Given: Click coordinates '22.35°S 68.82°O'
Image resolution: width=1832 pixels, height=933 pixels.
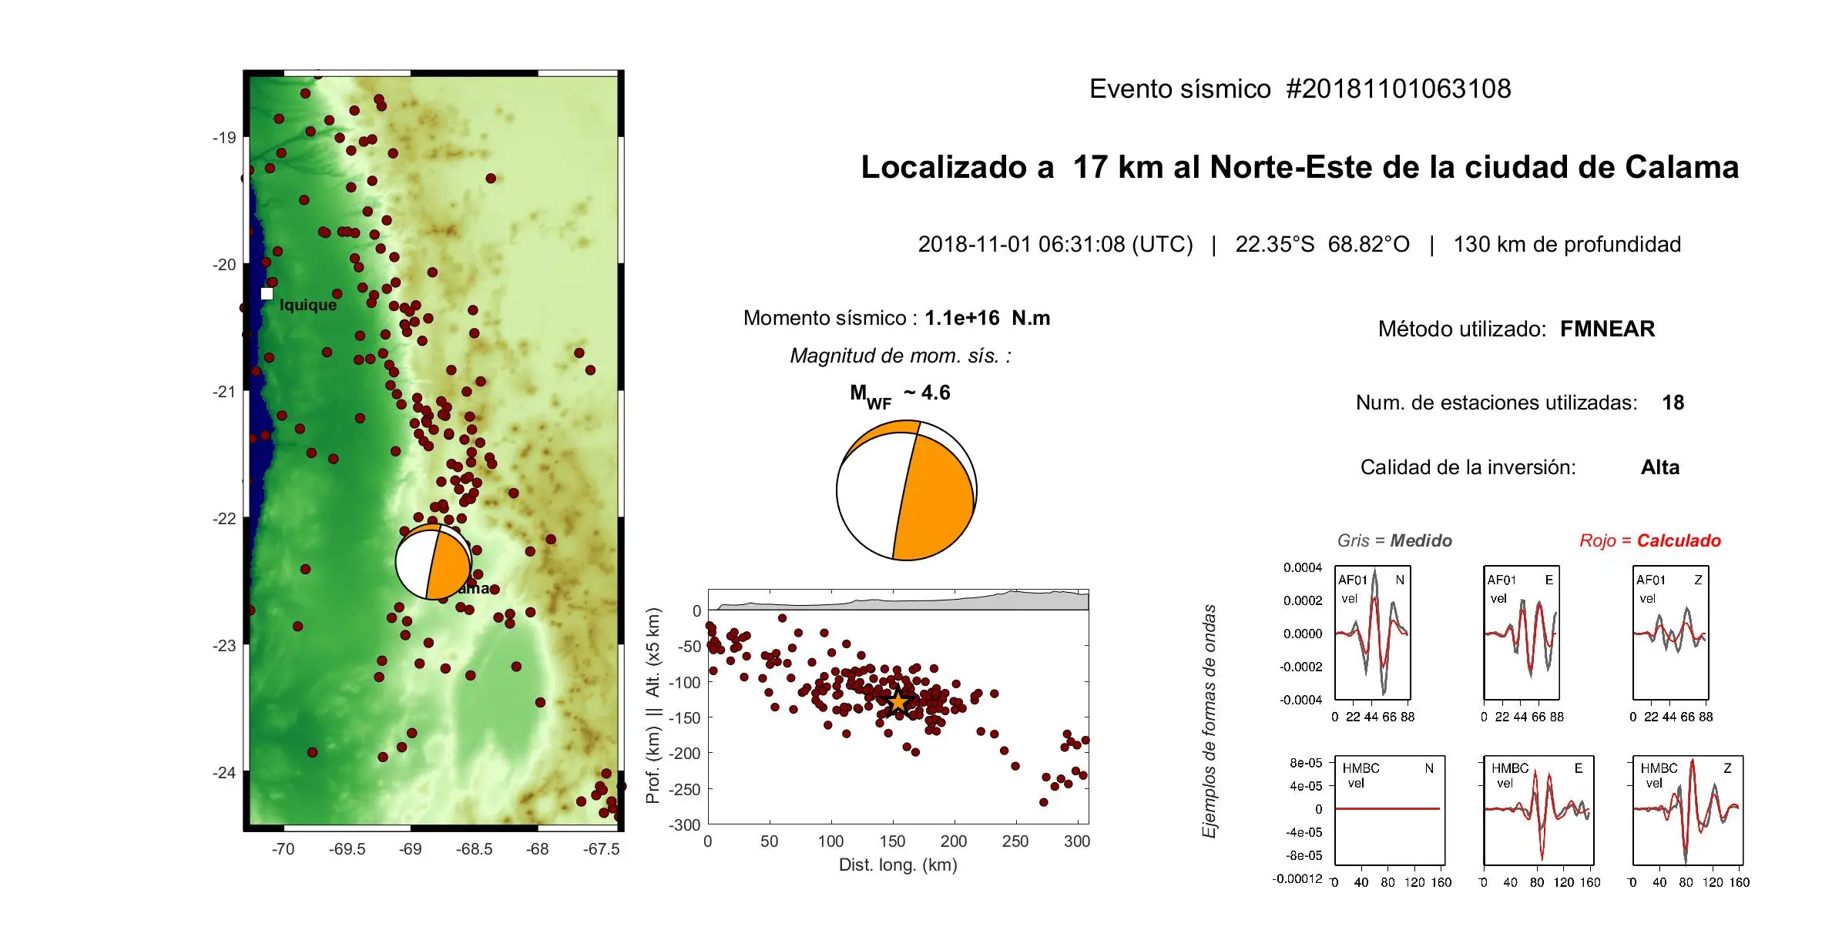Looking at the screenshot, I should coord(1322,244).
